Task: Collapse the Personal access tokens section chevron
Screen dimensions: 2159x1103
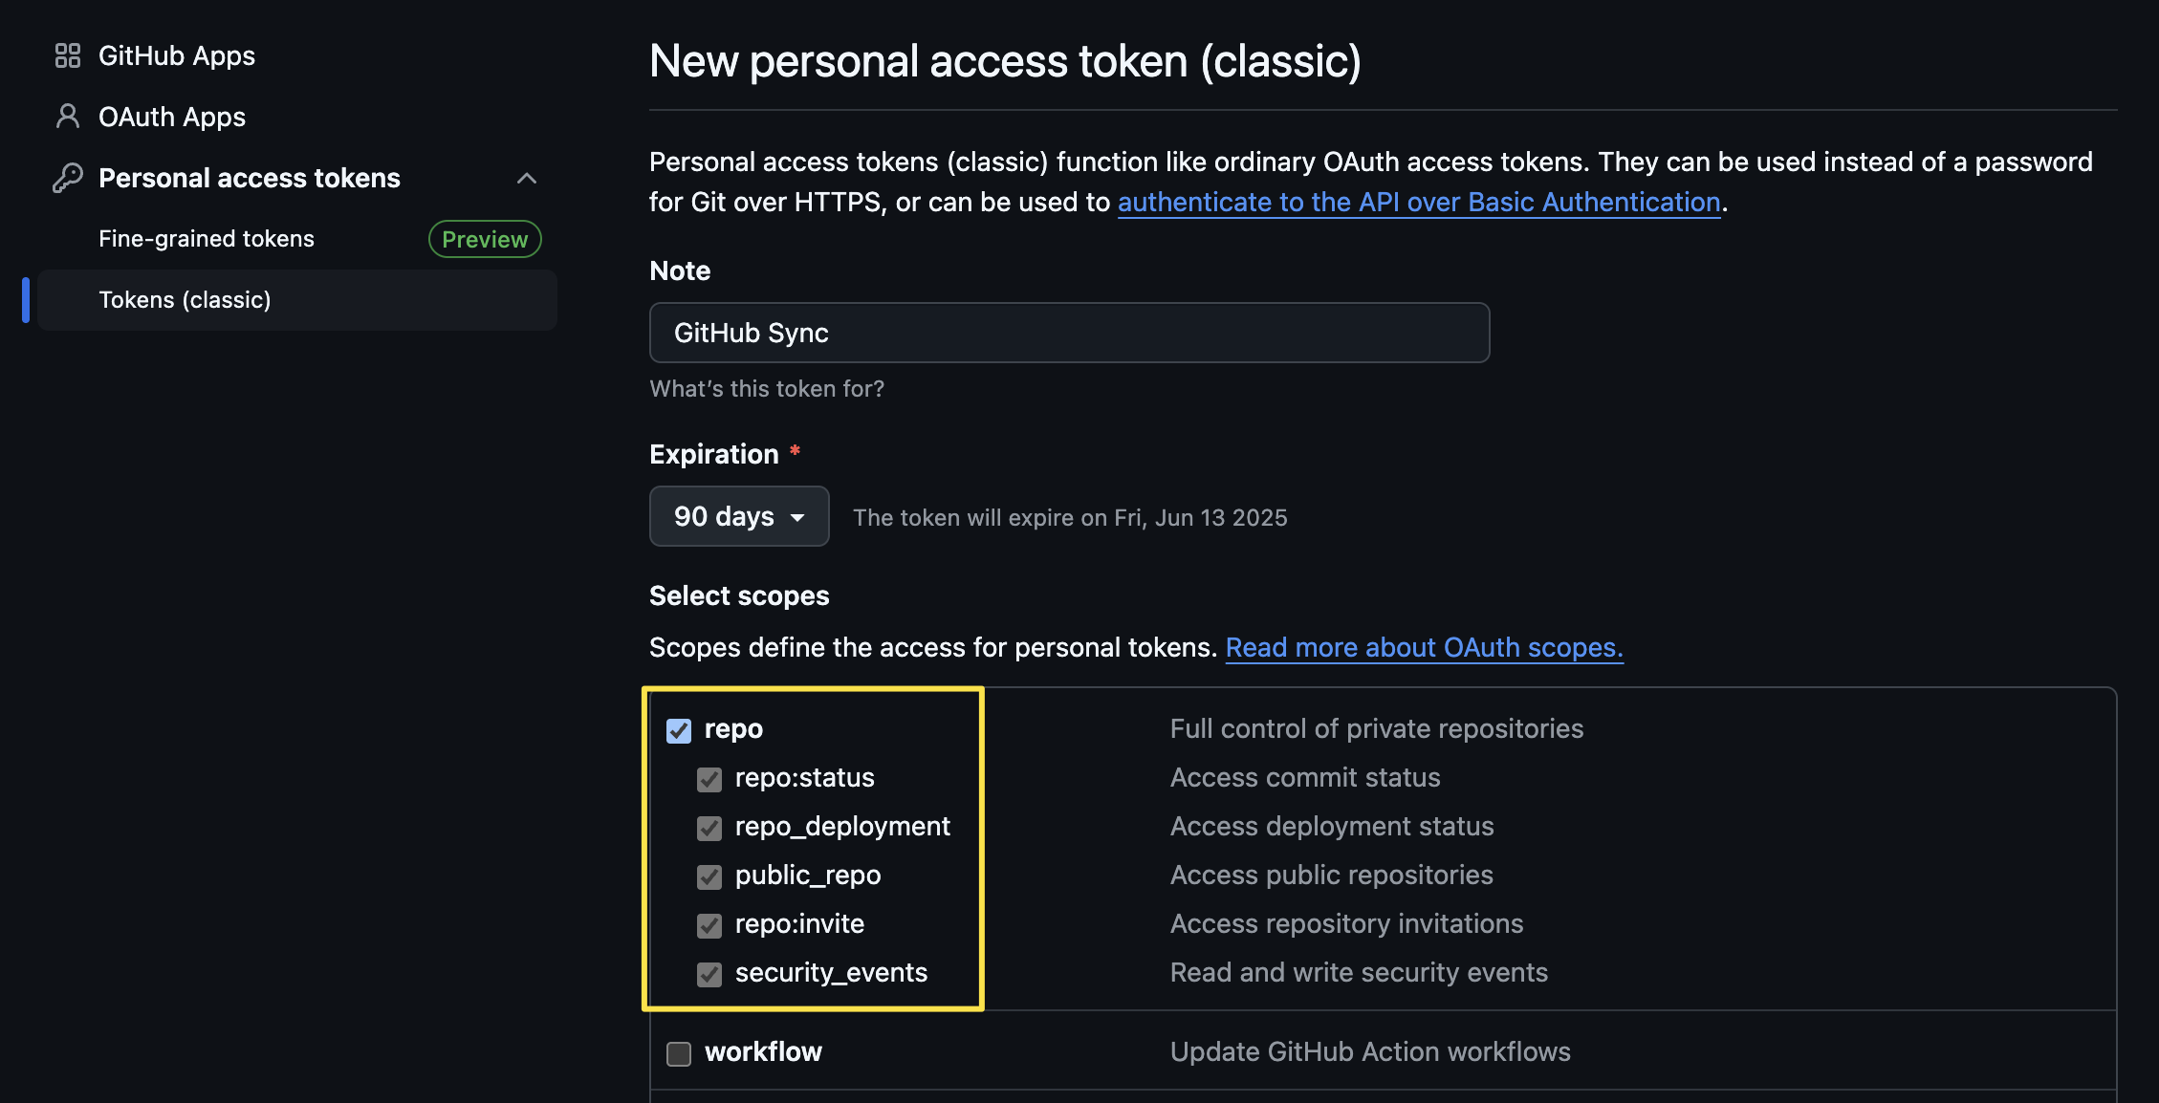Action: click(x=527, y=178)
